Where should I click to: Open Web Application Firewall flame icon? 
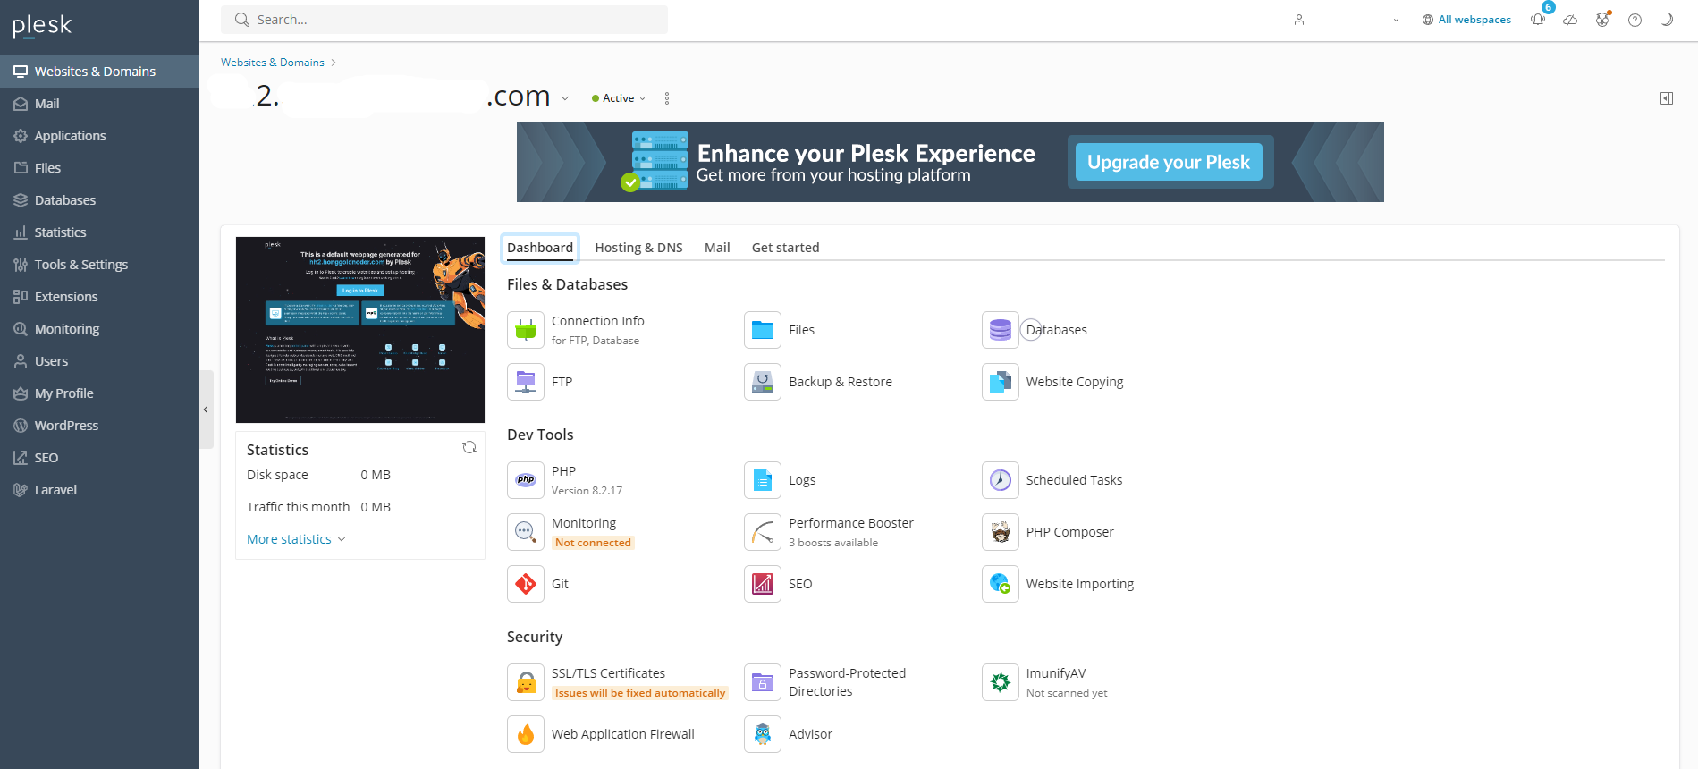point(526,734)
